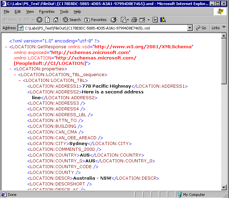Open the Search pane
This screenshot has height=198, width=229.
click(72, 20)
